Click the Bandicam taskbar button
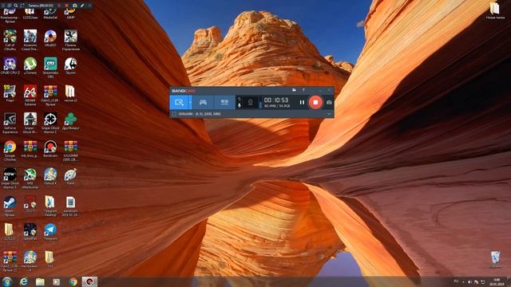The width and height of the screenshot is (511, 287). (89, 281)
